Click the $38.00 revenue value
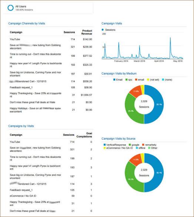Screen dimensions: 194x217 tap(88, 88)
